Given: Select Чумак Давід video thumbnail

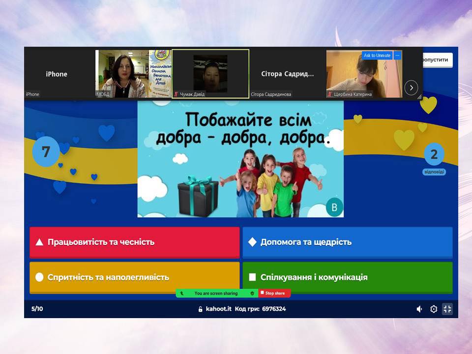Looking at the screenshot, I should [210, 74].
